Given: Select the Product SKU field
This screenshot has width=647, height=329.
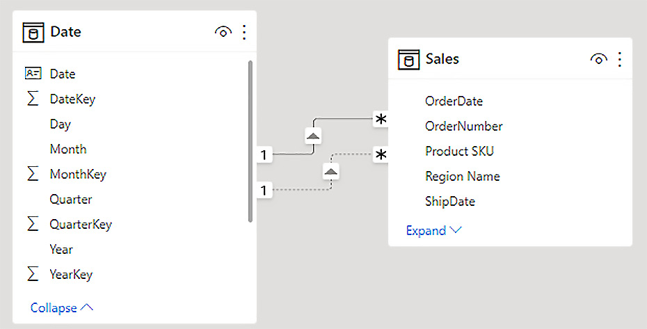Looking at the screenshot, I should (459, 151).
